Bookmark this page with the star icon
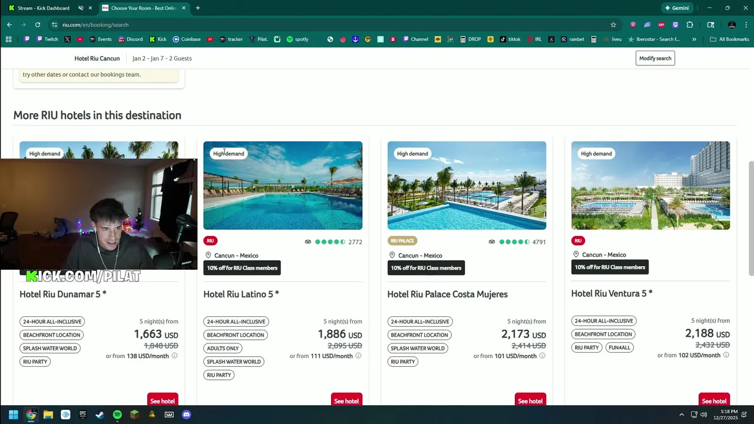 click(613, 25)
